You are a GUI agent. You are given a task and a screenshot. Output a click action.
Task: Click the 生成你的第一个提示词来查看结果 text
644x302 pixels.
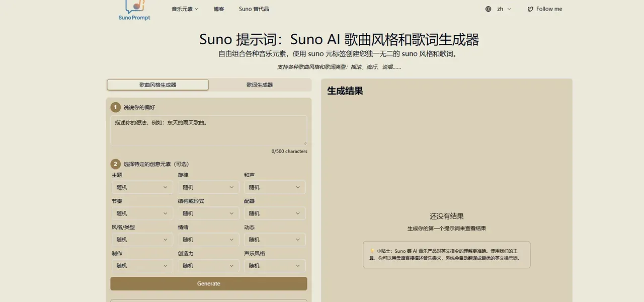(447, 228)
